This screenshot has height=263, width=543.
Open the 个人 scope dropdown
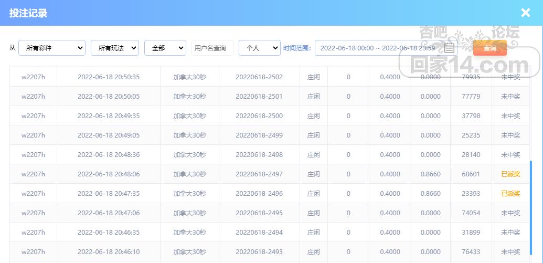point(259,48)
